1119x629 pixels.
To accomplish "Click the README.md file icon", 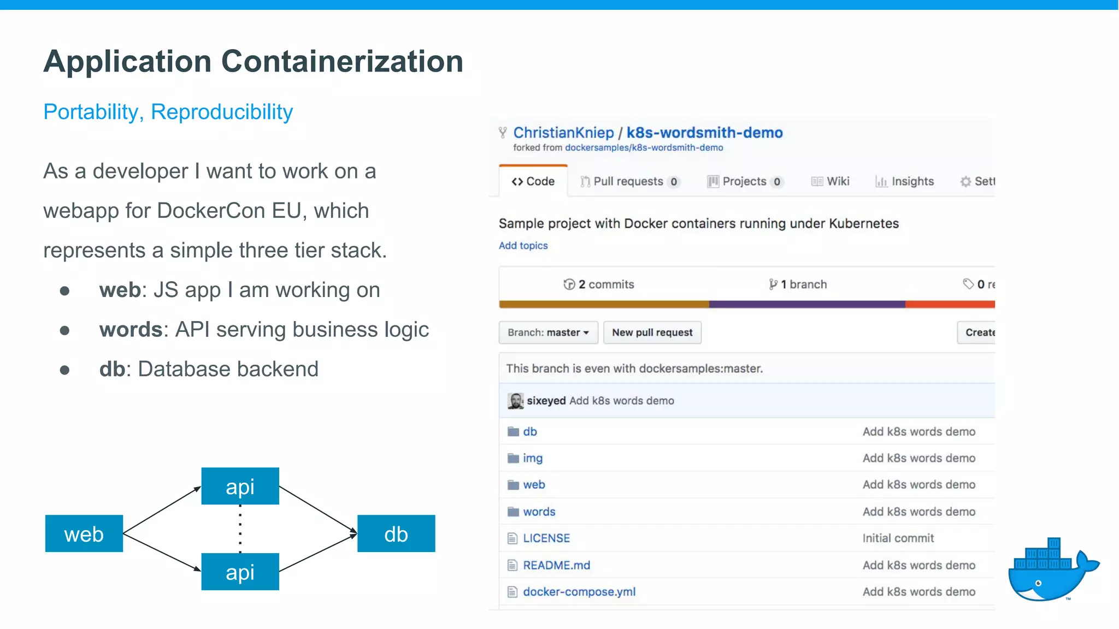I will coord(512,565).
